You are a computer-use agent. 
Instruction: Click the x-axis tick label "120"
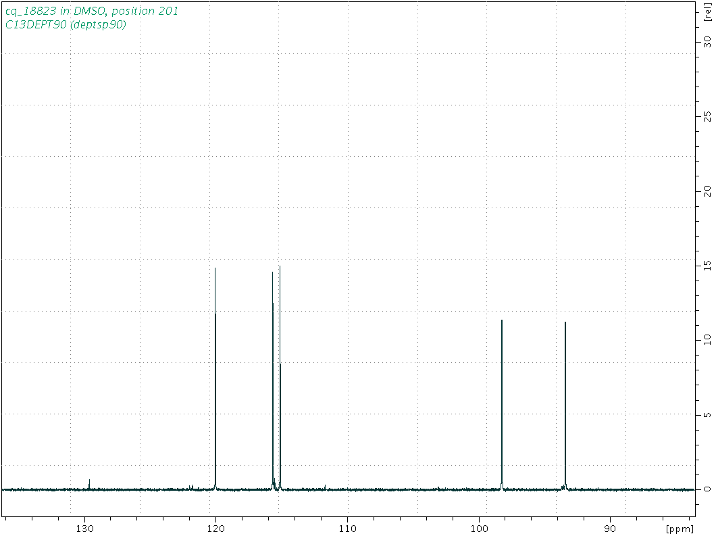coord(216,529)
